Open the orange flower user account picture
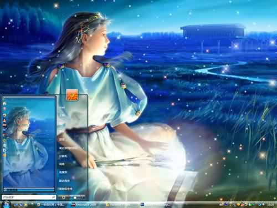Image resolution: width=277 pixels, height=208 pixels. click(72, 95)
